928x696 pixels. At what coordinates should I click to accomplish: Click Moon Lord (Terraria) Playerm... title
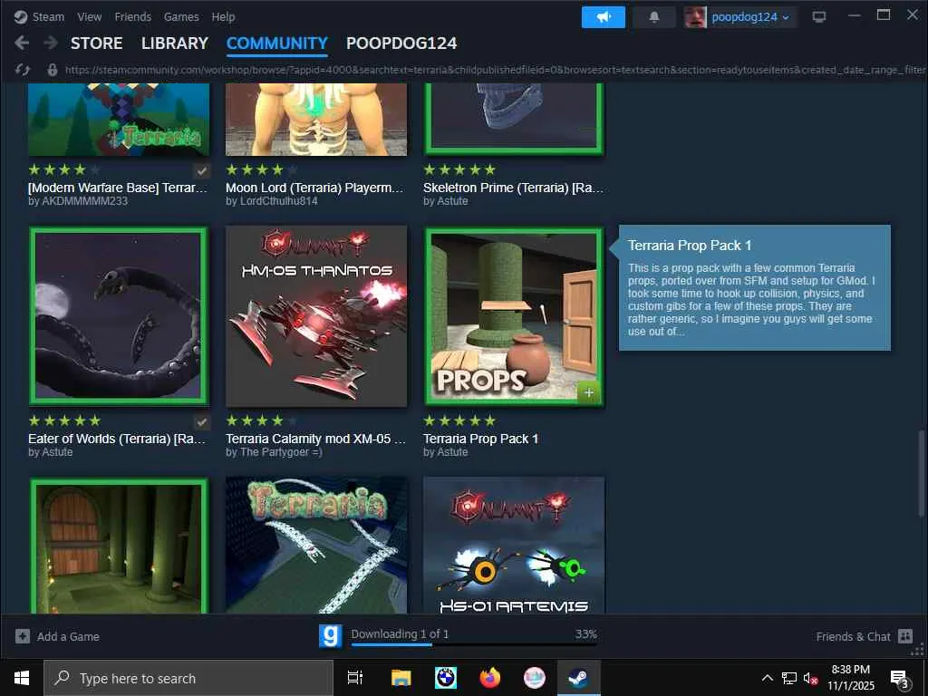(x=314, y=188)
